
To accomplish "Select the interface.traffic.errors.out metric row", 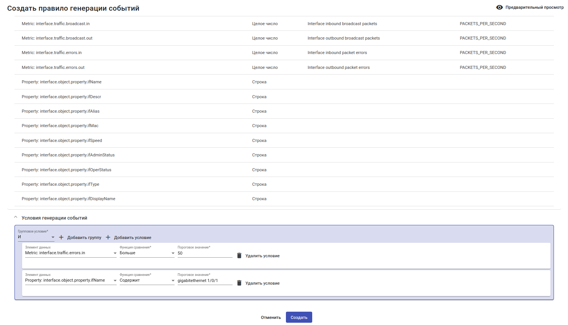I will click(53, 67).
